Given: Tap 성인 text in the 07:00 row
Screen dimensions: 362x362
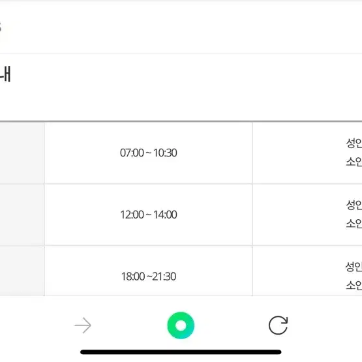Looking at the screenshot, I should click(x=354, y=143).
